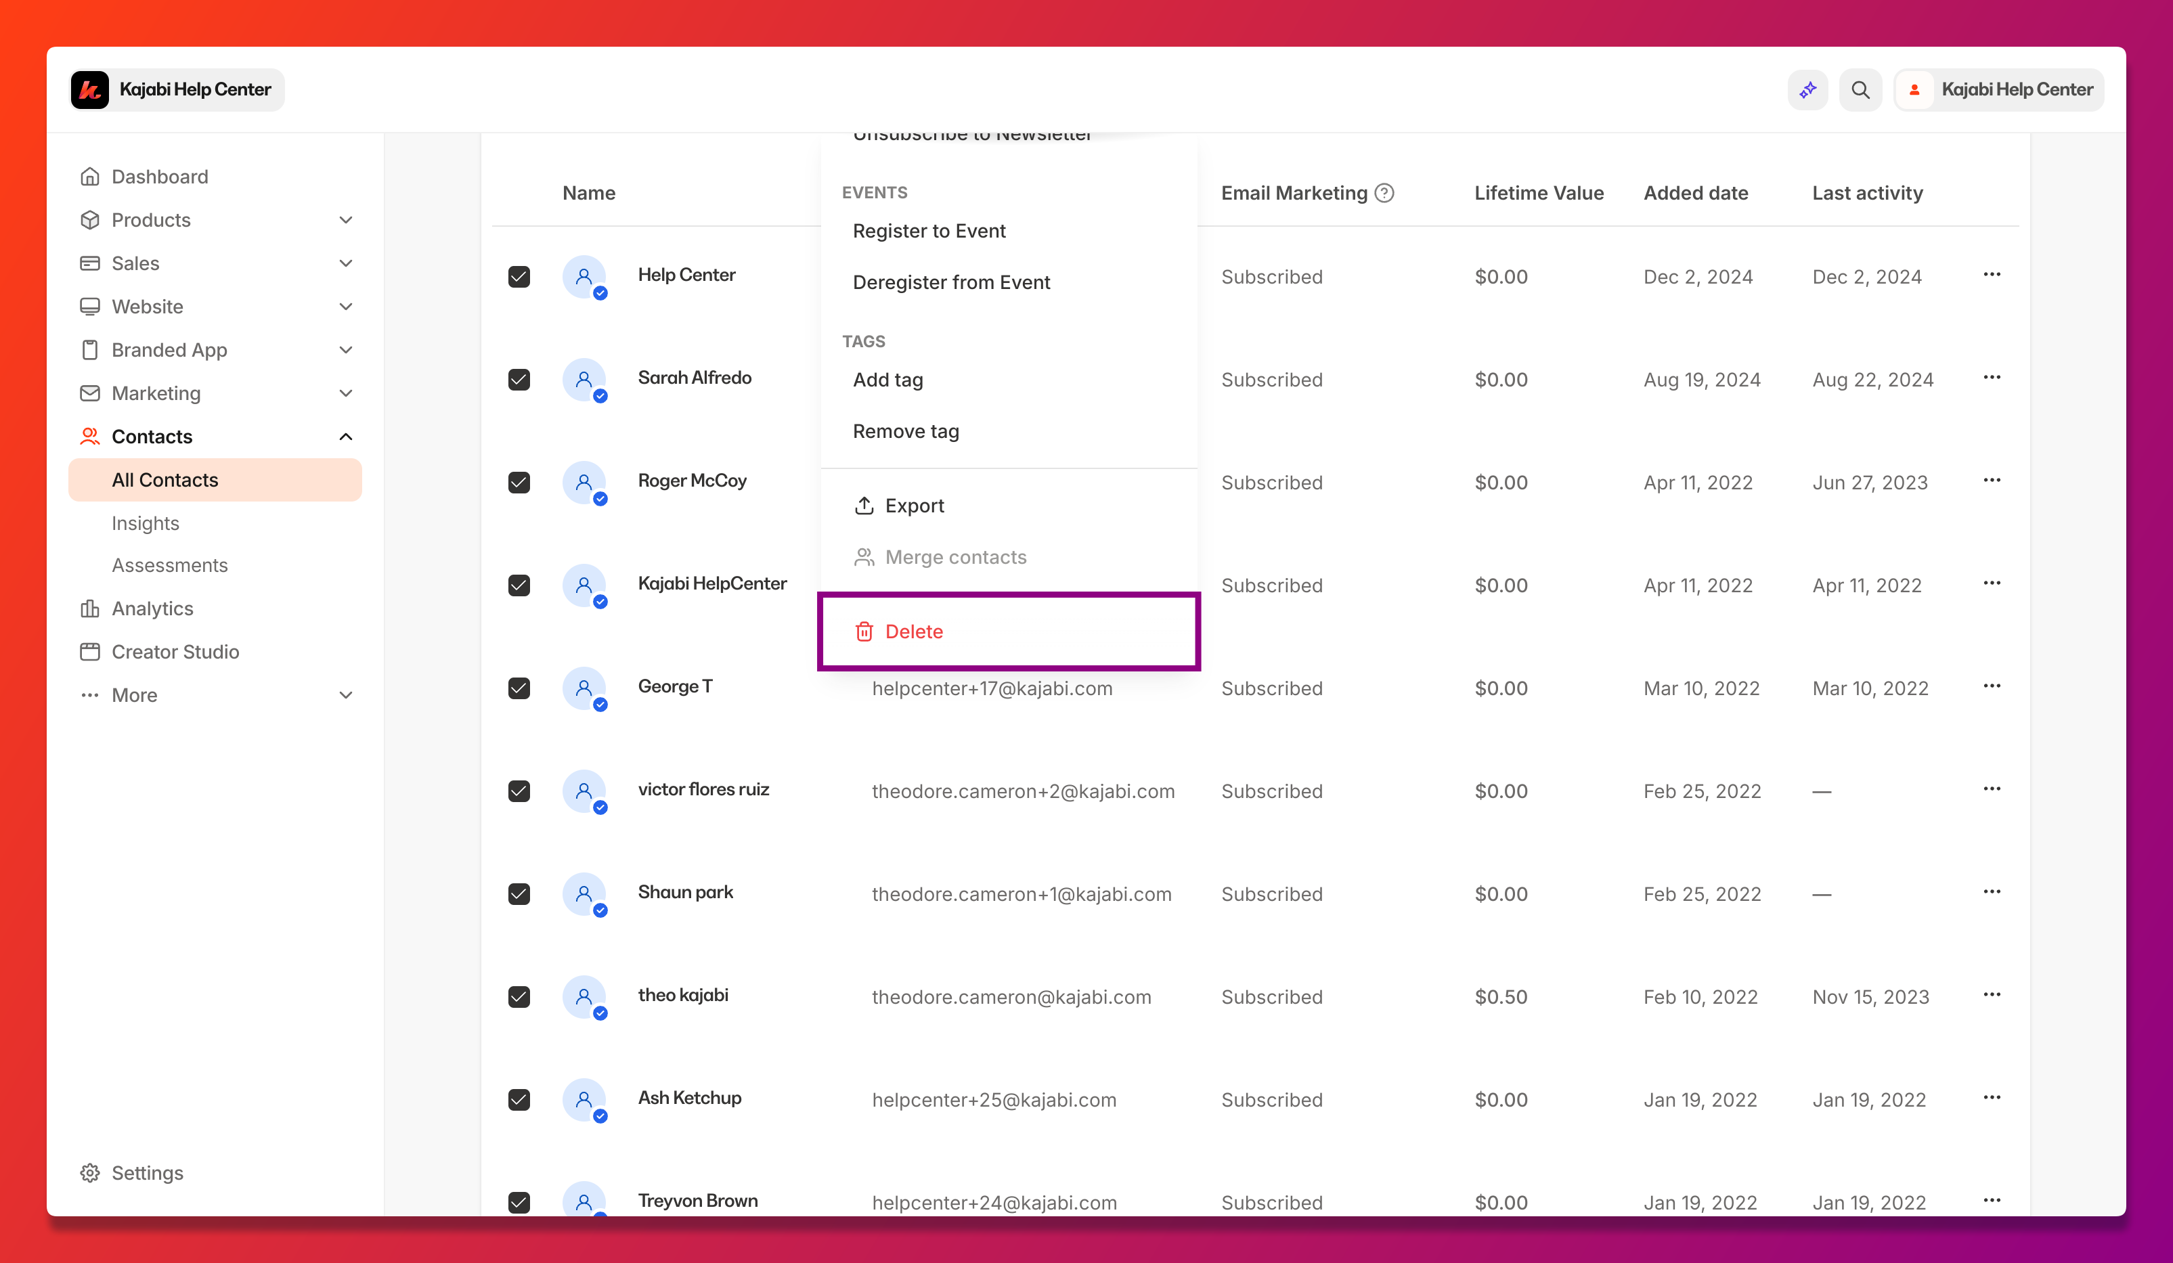Open the AI sparkle assistant icon
The image size is (2173, 1263).
tap(1807, 89)
